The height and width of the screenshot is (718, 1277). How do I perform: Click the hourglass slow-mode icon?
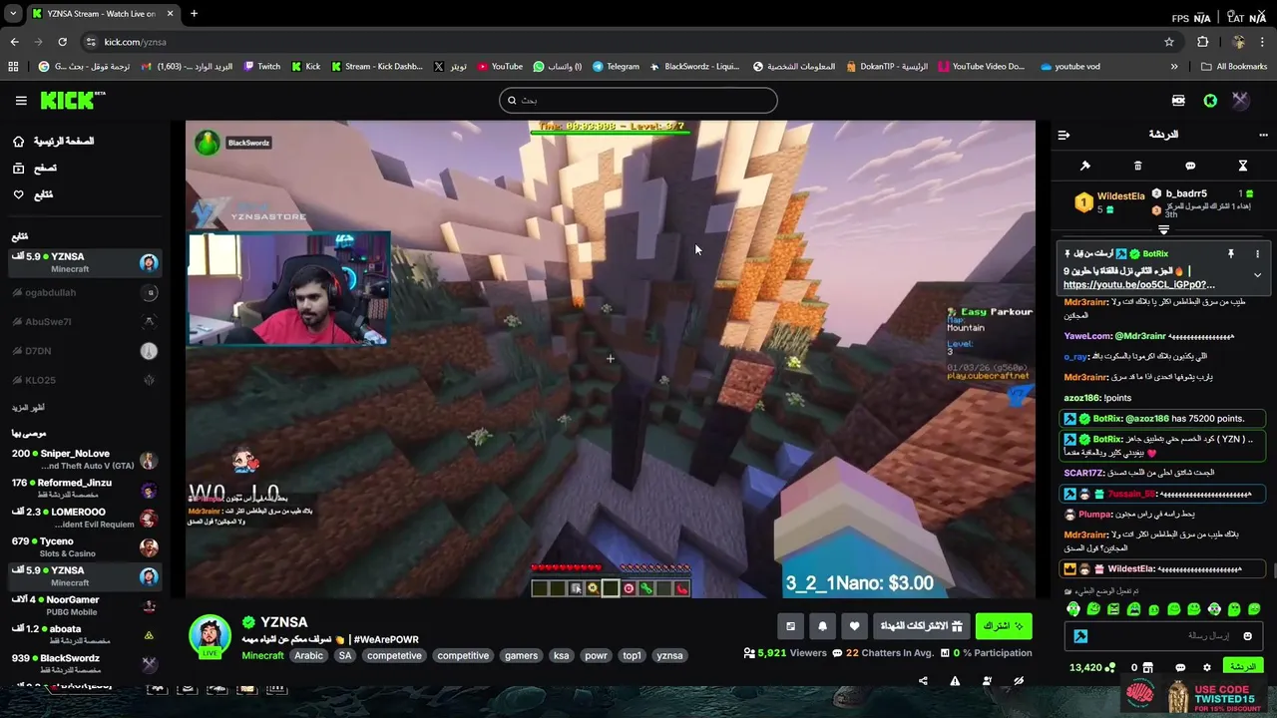(1243, 166)
